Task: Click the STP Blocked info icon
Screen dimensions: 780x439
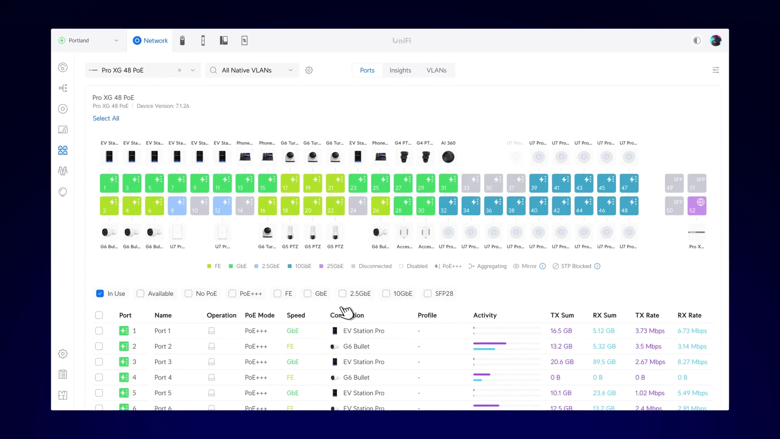Action: (x=597, y=266)
